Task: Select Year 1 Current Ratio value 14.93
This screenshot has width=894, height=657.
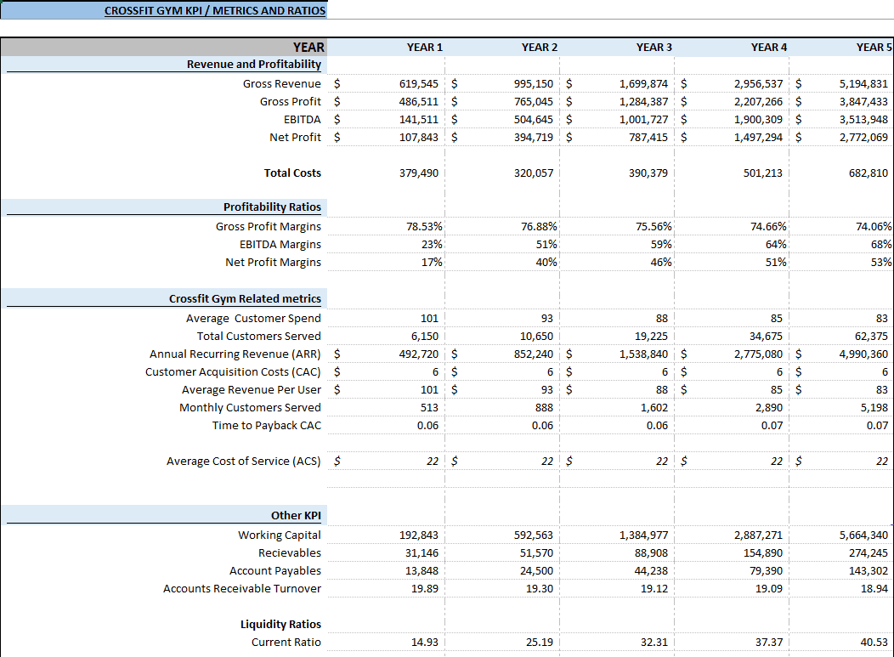Action: click(x=425, y=643)
